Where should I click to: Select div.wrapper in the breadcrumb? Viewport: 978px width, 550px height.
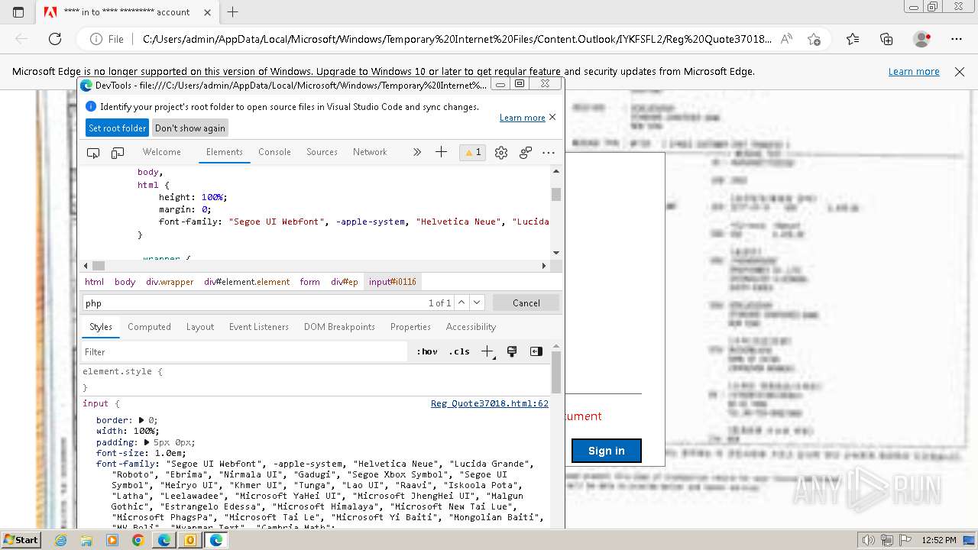coord(170,282)
